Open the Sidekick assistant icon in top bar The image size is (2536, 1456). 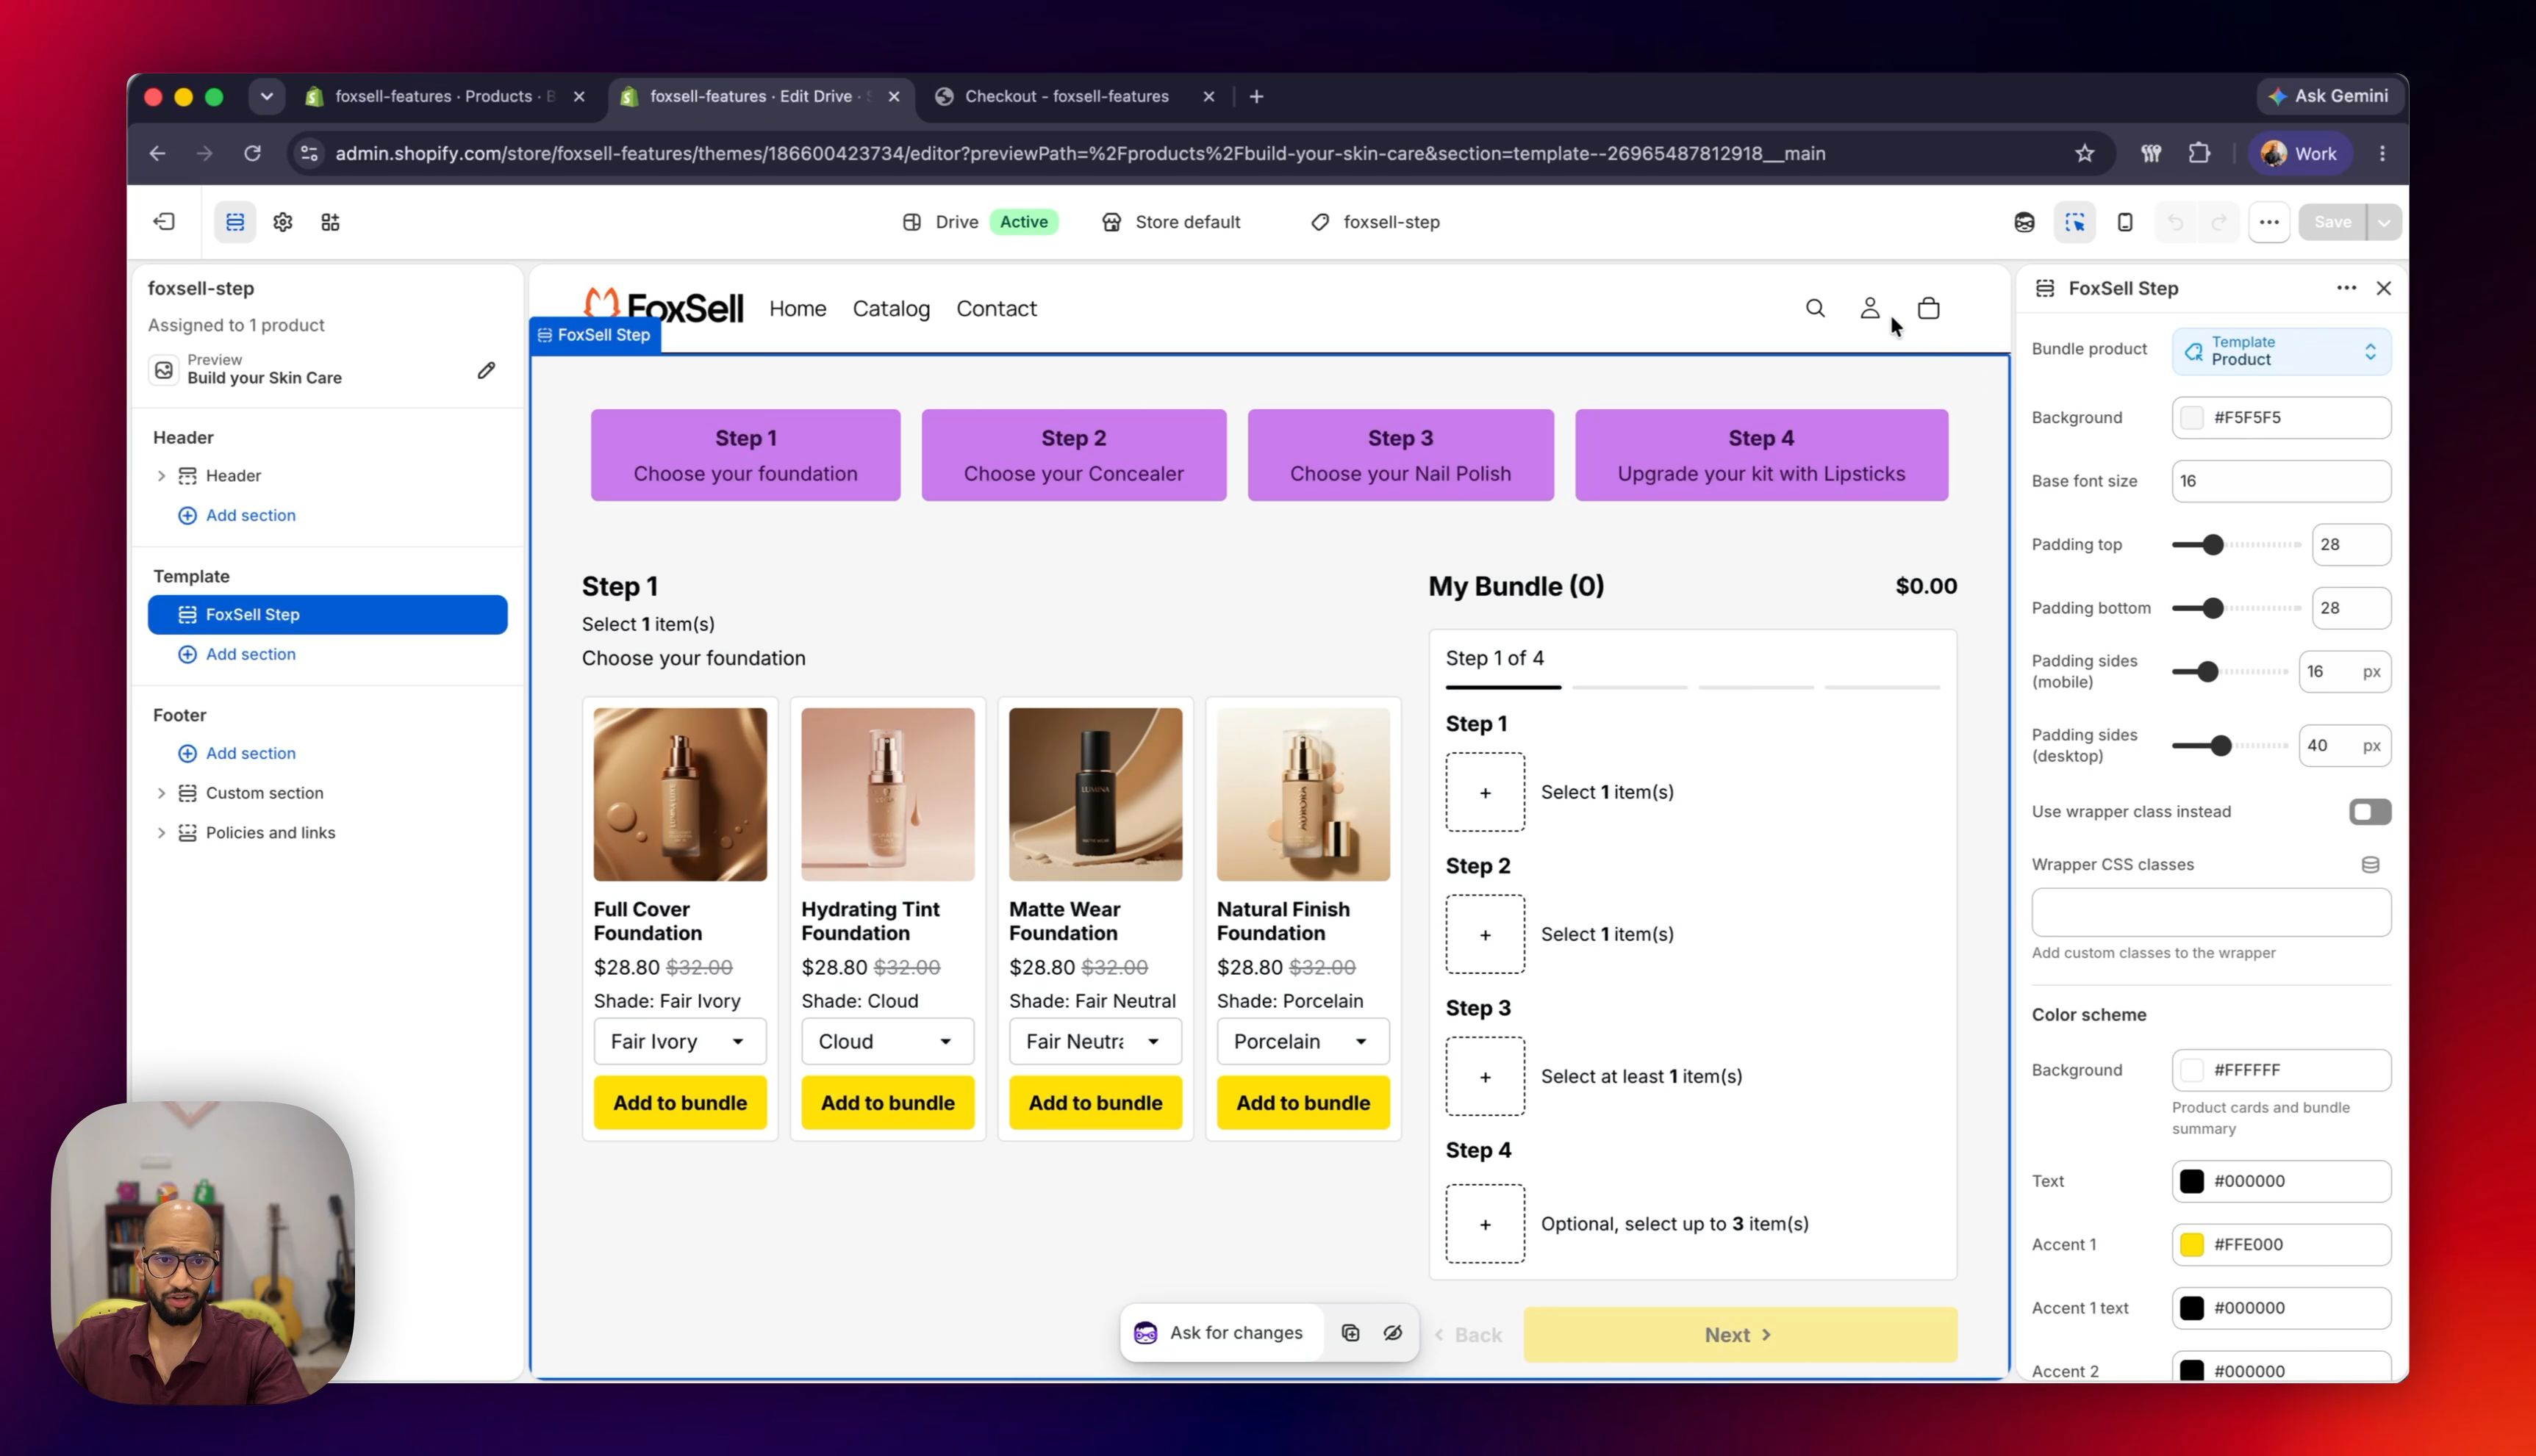pyautogui.click(x=2025, y=222)
